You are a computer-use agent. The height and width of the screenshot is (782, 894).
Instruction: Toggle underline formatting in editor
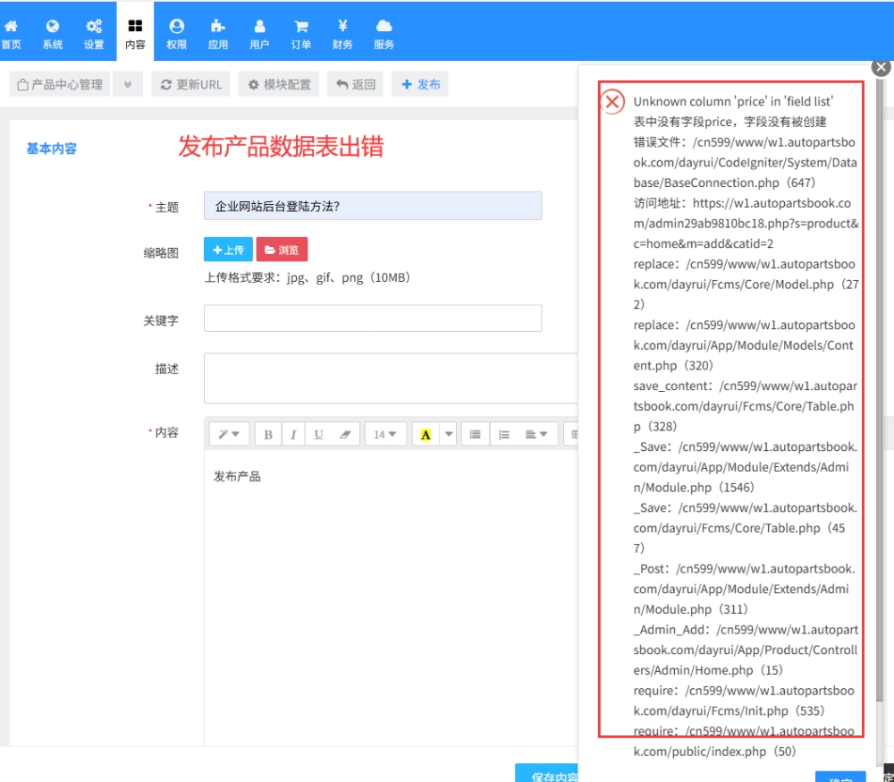click(x=318, y=434)
